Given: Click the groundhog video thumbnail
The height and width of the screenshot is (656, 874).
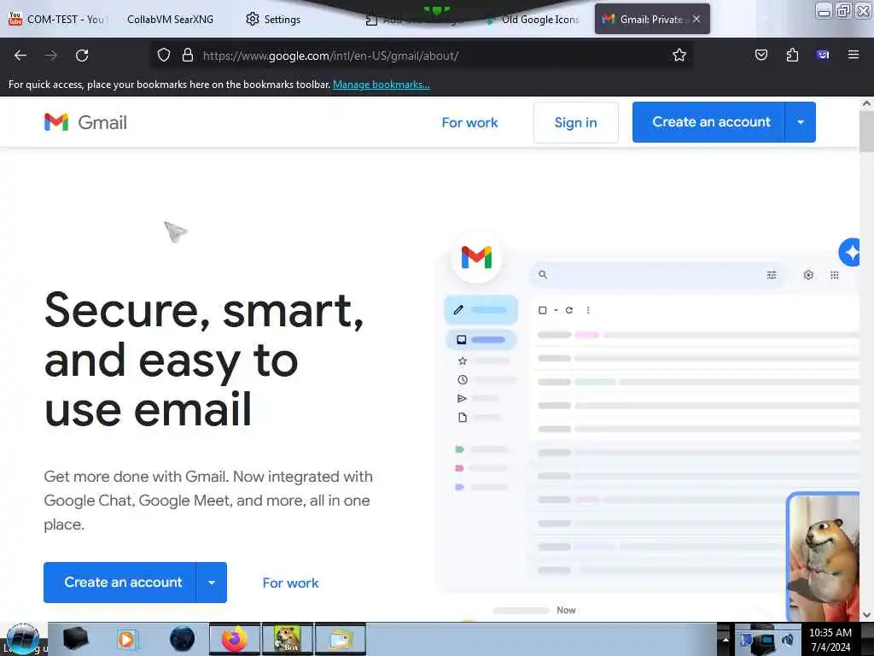Looking at the screenshot, I should point(824,557).
